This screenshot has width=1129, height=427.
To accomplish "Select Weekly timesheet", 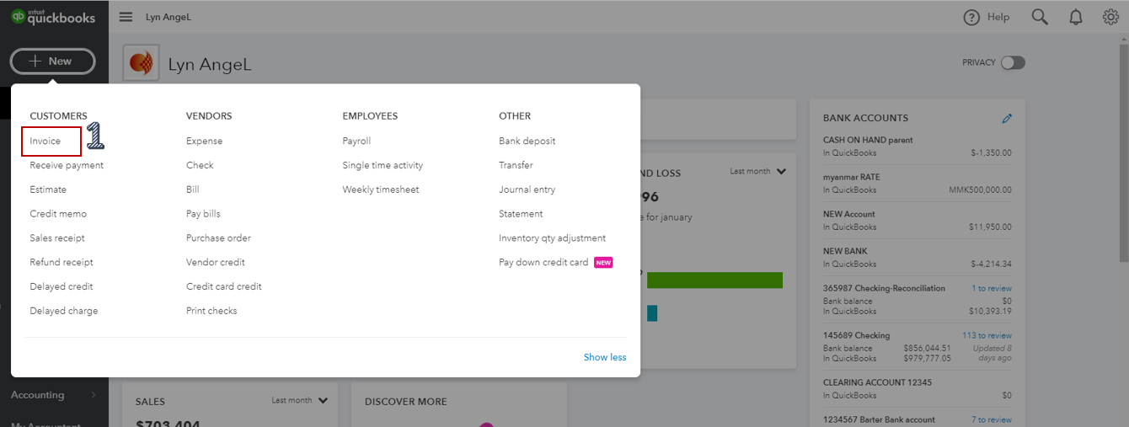I will (381, 189).
